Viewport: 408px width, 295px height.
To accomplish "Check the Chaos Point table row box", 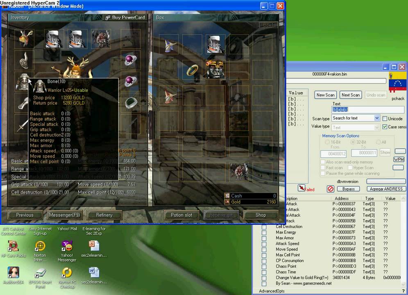I will point(264,267).
